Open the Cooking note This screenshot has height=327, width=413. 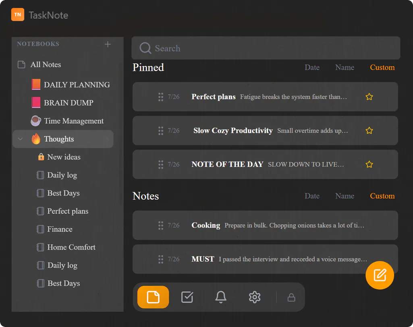[x=265, y=225]
